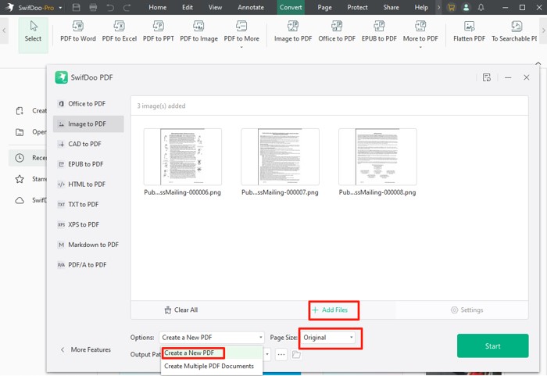The height and width of the screenshot is (376, 547).
Task: Open the View tab
Action: click(x=215, y=7)
